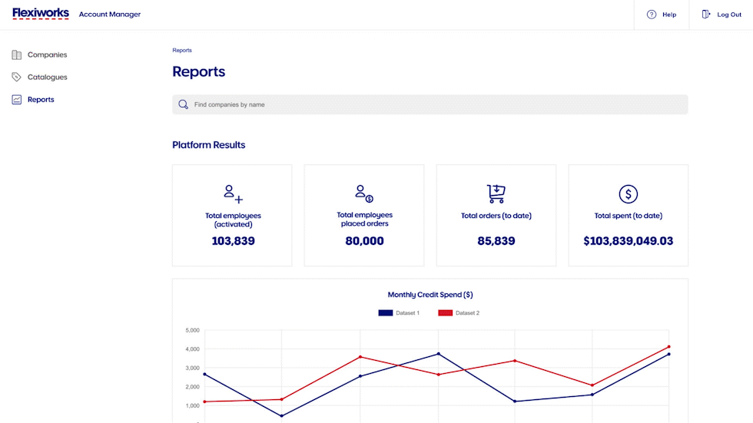Click the magnifier icon in search bar
753x423 pixels.
pyautogui.click(x=183, y=104)
